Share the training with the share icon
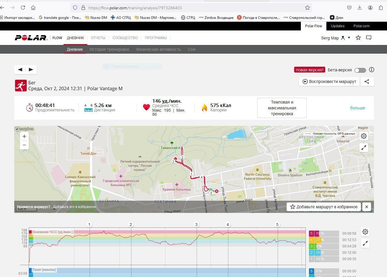Viewport: 387px width, 277px height. click(x=367, y=82)
